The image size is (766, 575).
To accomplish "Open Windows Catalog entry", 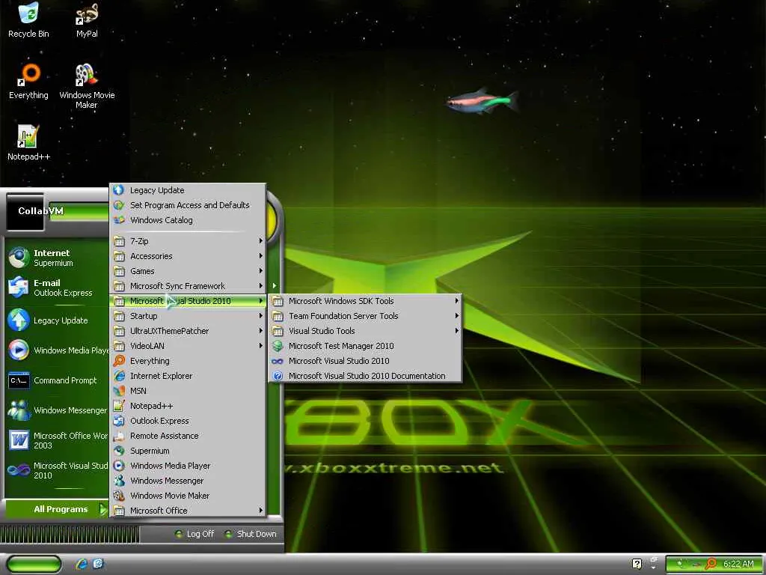I will (188, 220).
